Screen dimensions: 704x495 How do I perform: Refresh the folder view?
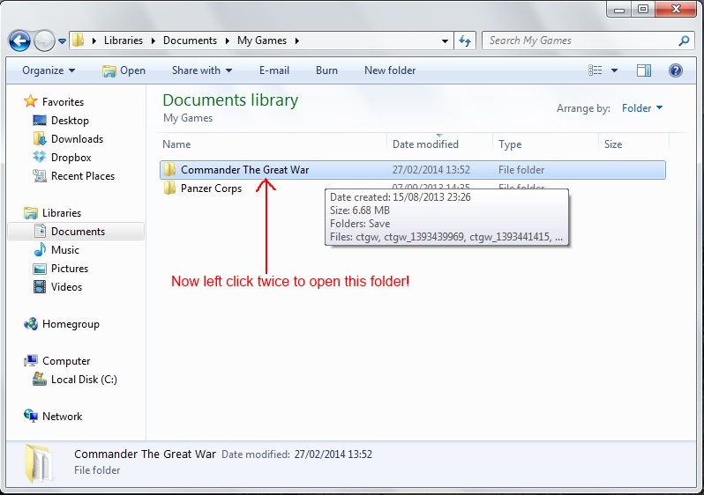[x=465, y=41]
